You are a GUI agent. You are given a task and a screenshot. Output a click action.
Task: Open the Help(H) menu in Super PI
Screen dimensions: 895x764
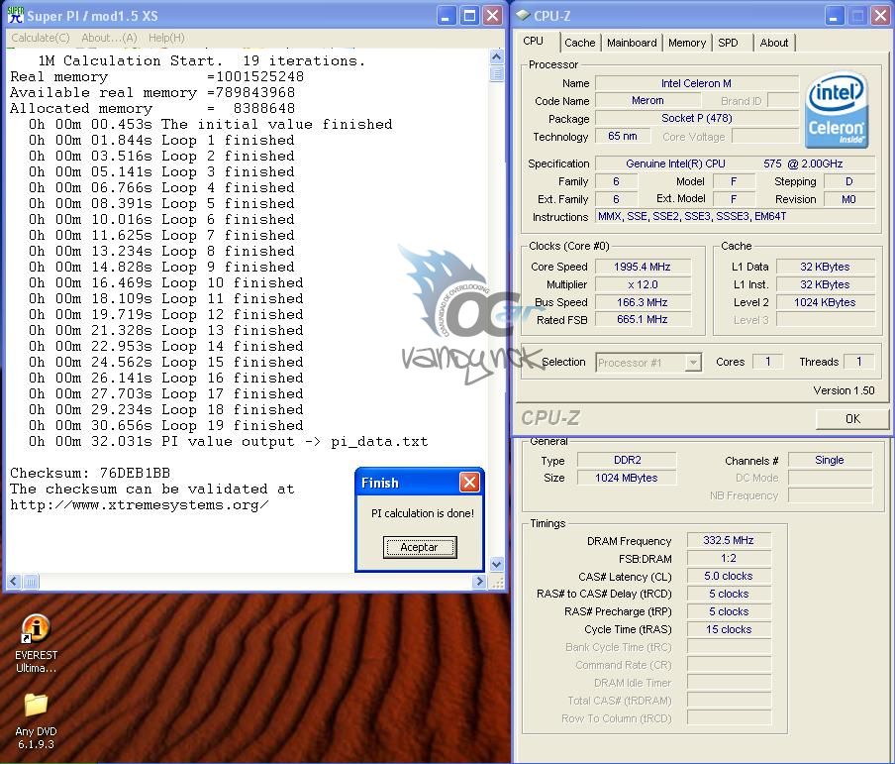[166, 38]
